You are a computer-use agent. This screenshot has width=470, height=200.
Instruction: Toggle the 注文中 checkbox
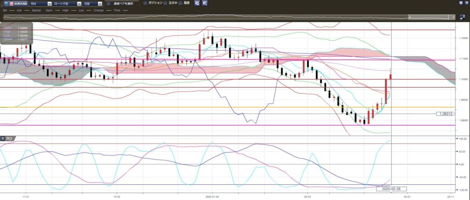[165, 3]
